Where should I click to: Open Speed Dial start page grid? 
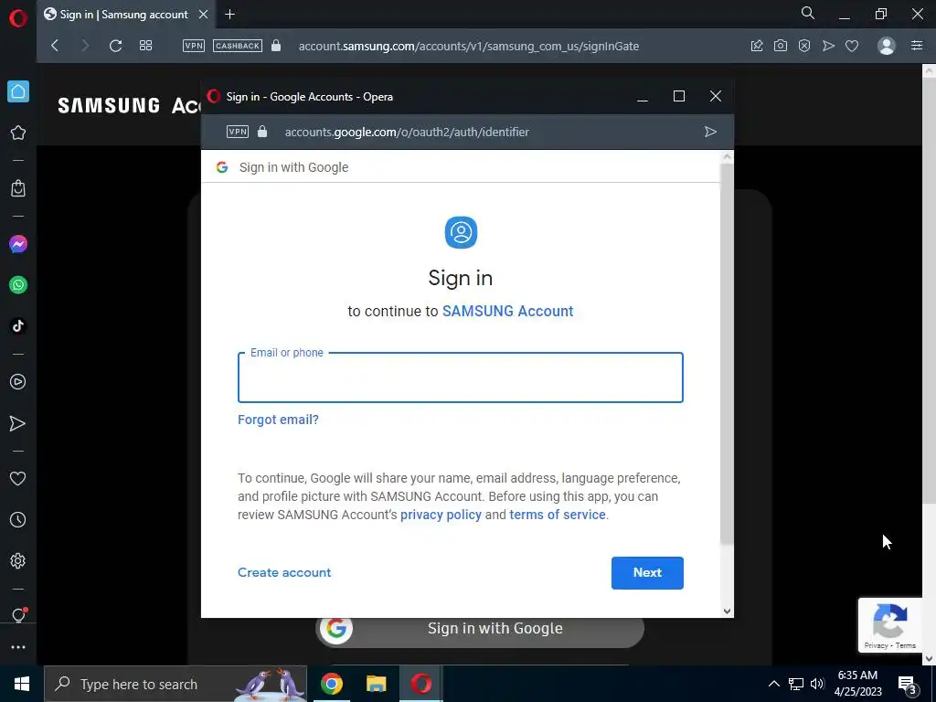pyautogui.click(x=145, y=46)
